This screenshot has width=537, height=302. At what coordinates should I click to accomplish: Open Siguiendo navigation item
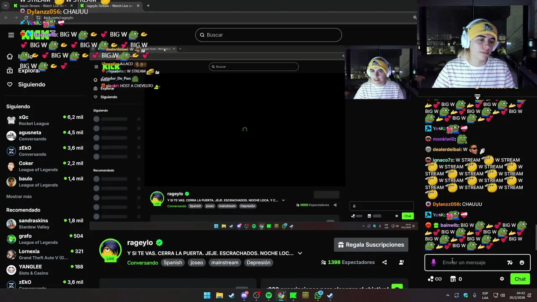[26, 84]
